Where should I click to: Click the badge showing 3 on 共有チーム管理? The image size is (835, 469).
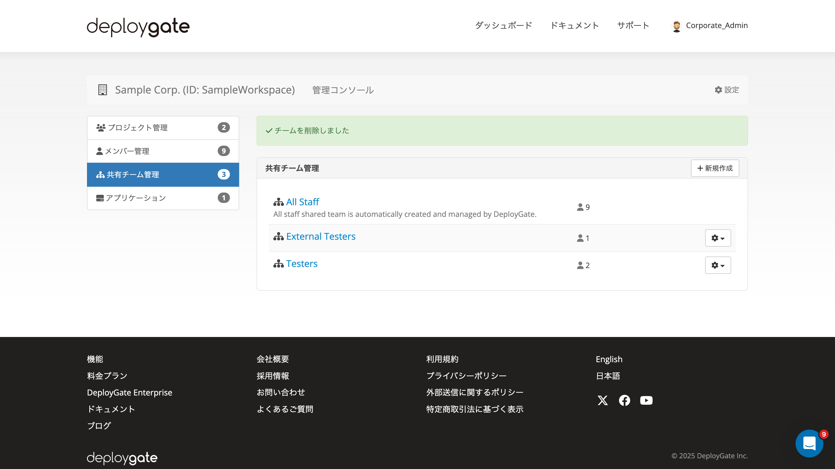click(224, 175)
